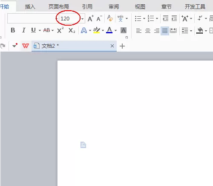Apply text effects outlined A

(84, 30)
